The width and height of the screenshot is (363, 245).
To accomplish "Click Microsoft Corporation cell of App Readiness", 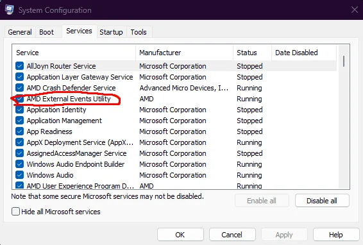I will [173, 131].
